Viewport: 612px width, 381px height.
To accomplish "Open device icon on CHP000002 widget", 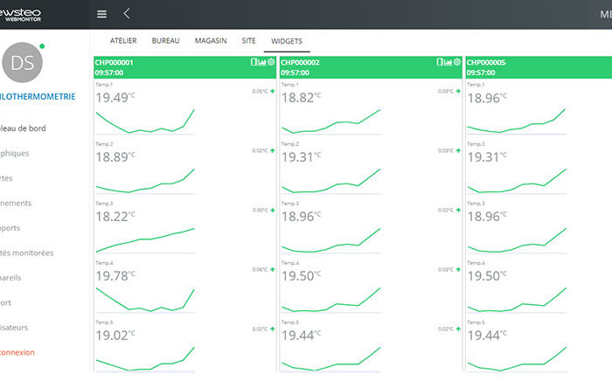I will (440, 62).
